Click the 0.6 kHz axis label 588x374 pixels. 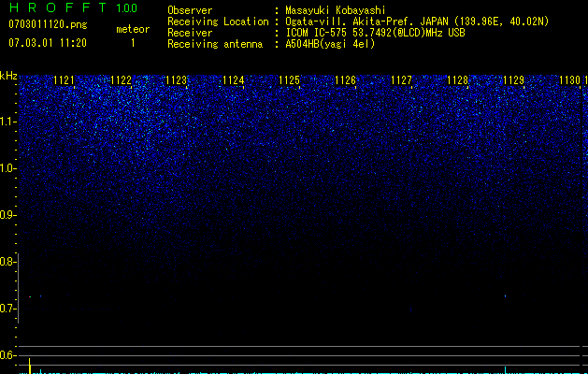coord(7,355)
